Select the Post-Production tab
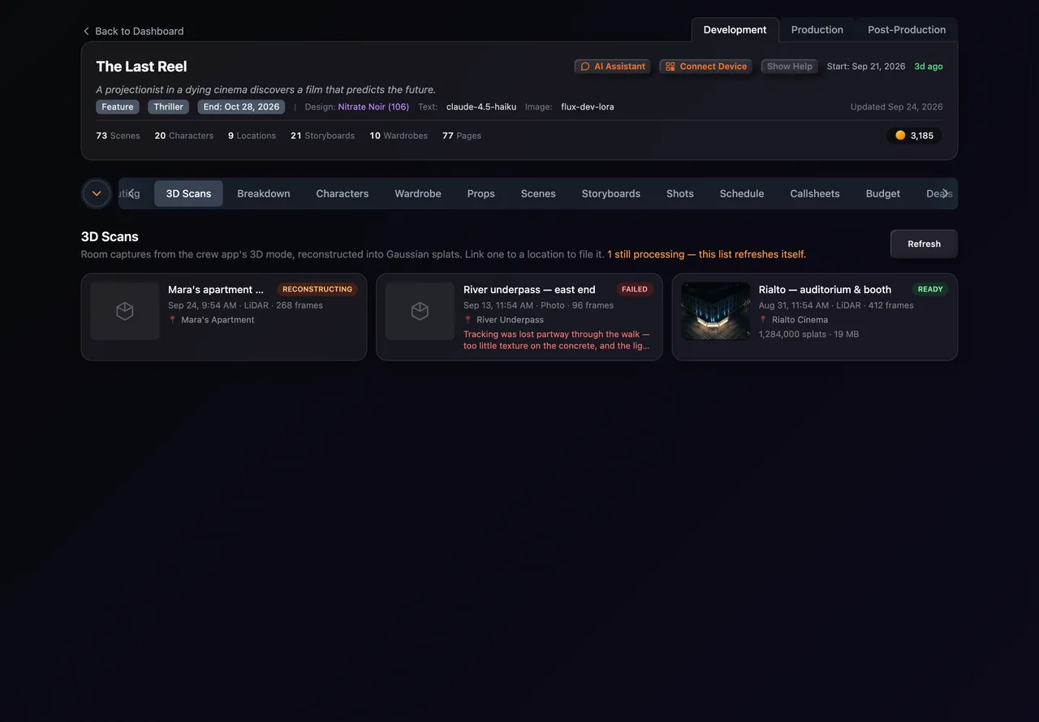 907,30
